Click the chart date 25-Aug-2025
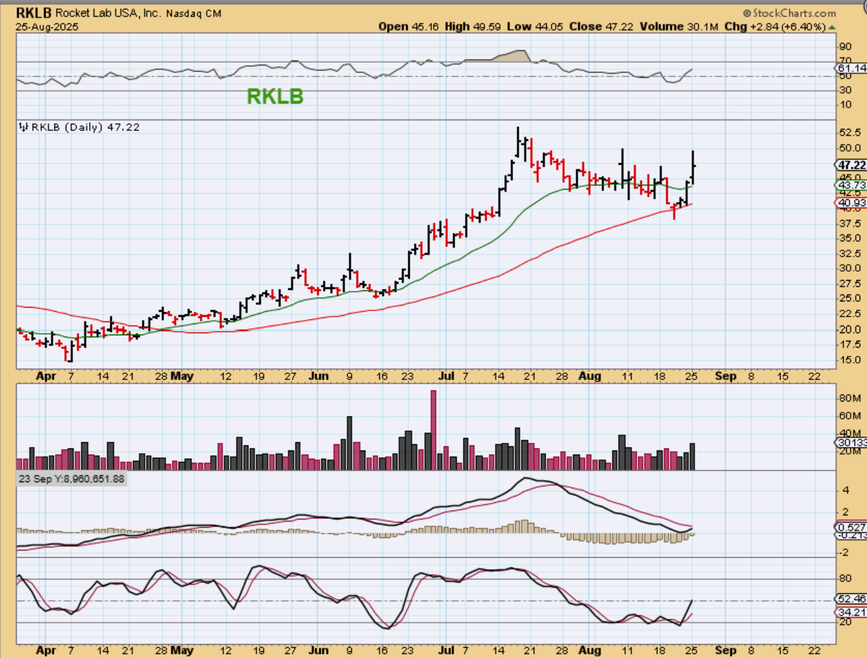 [47, 27]
